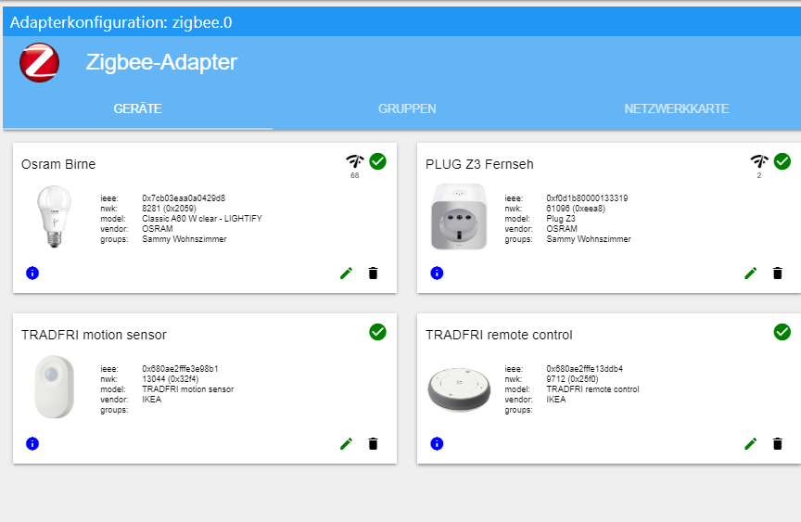
Task: Click PLUG Z3 Fernseh green status checkmark
Action: coord(782,161)
